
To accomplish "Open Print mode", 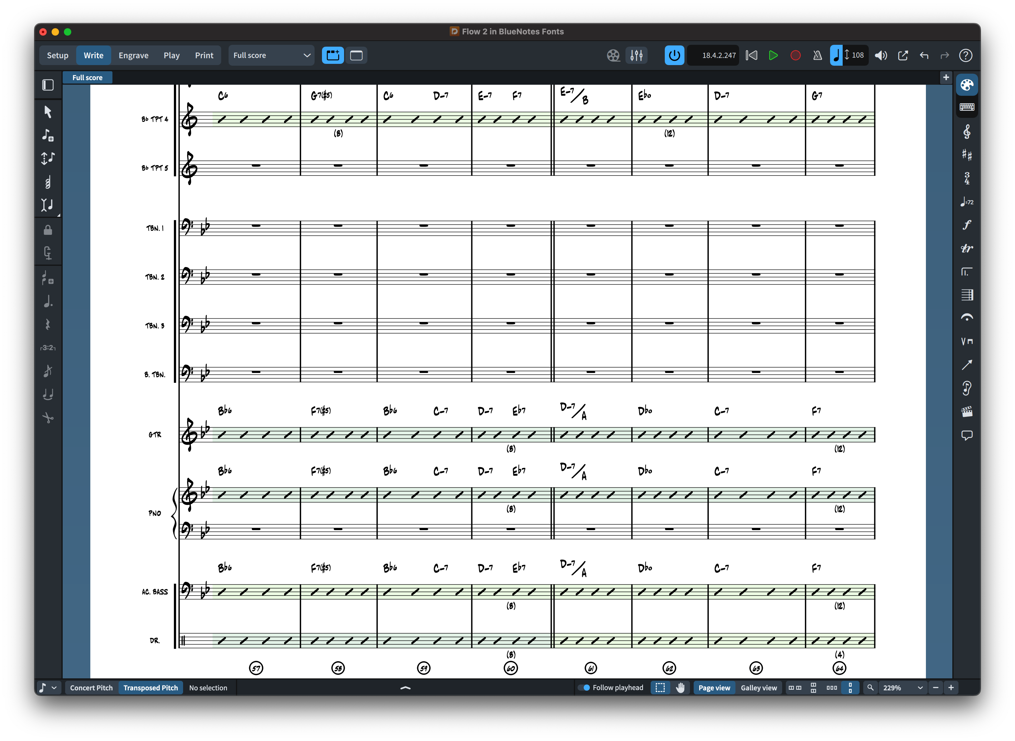I will coord(204,55).
